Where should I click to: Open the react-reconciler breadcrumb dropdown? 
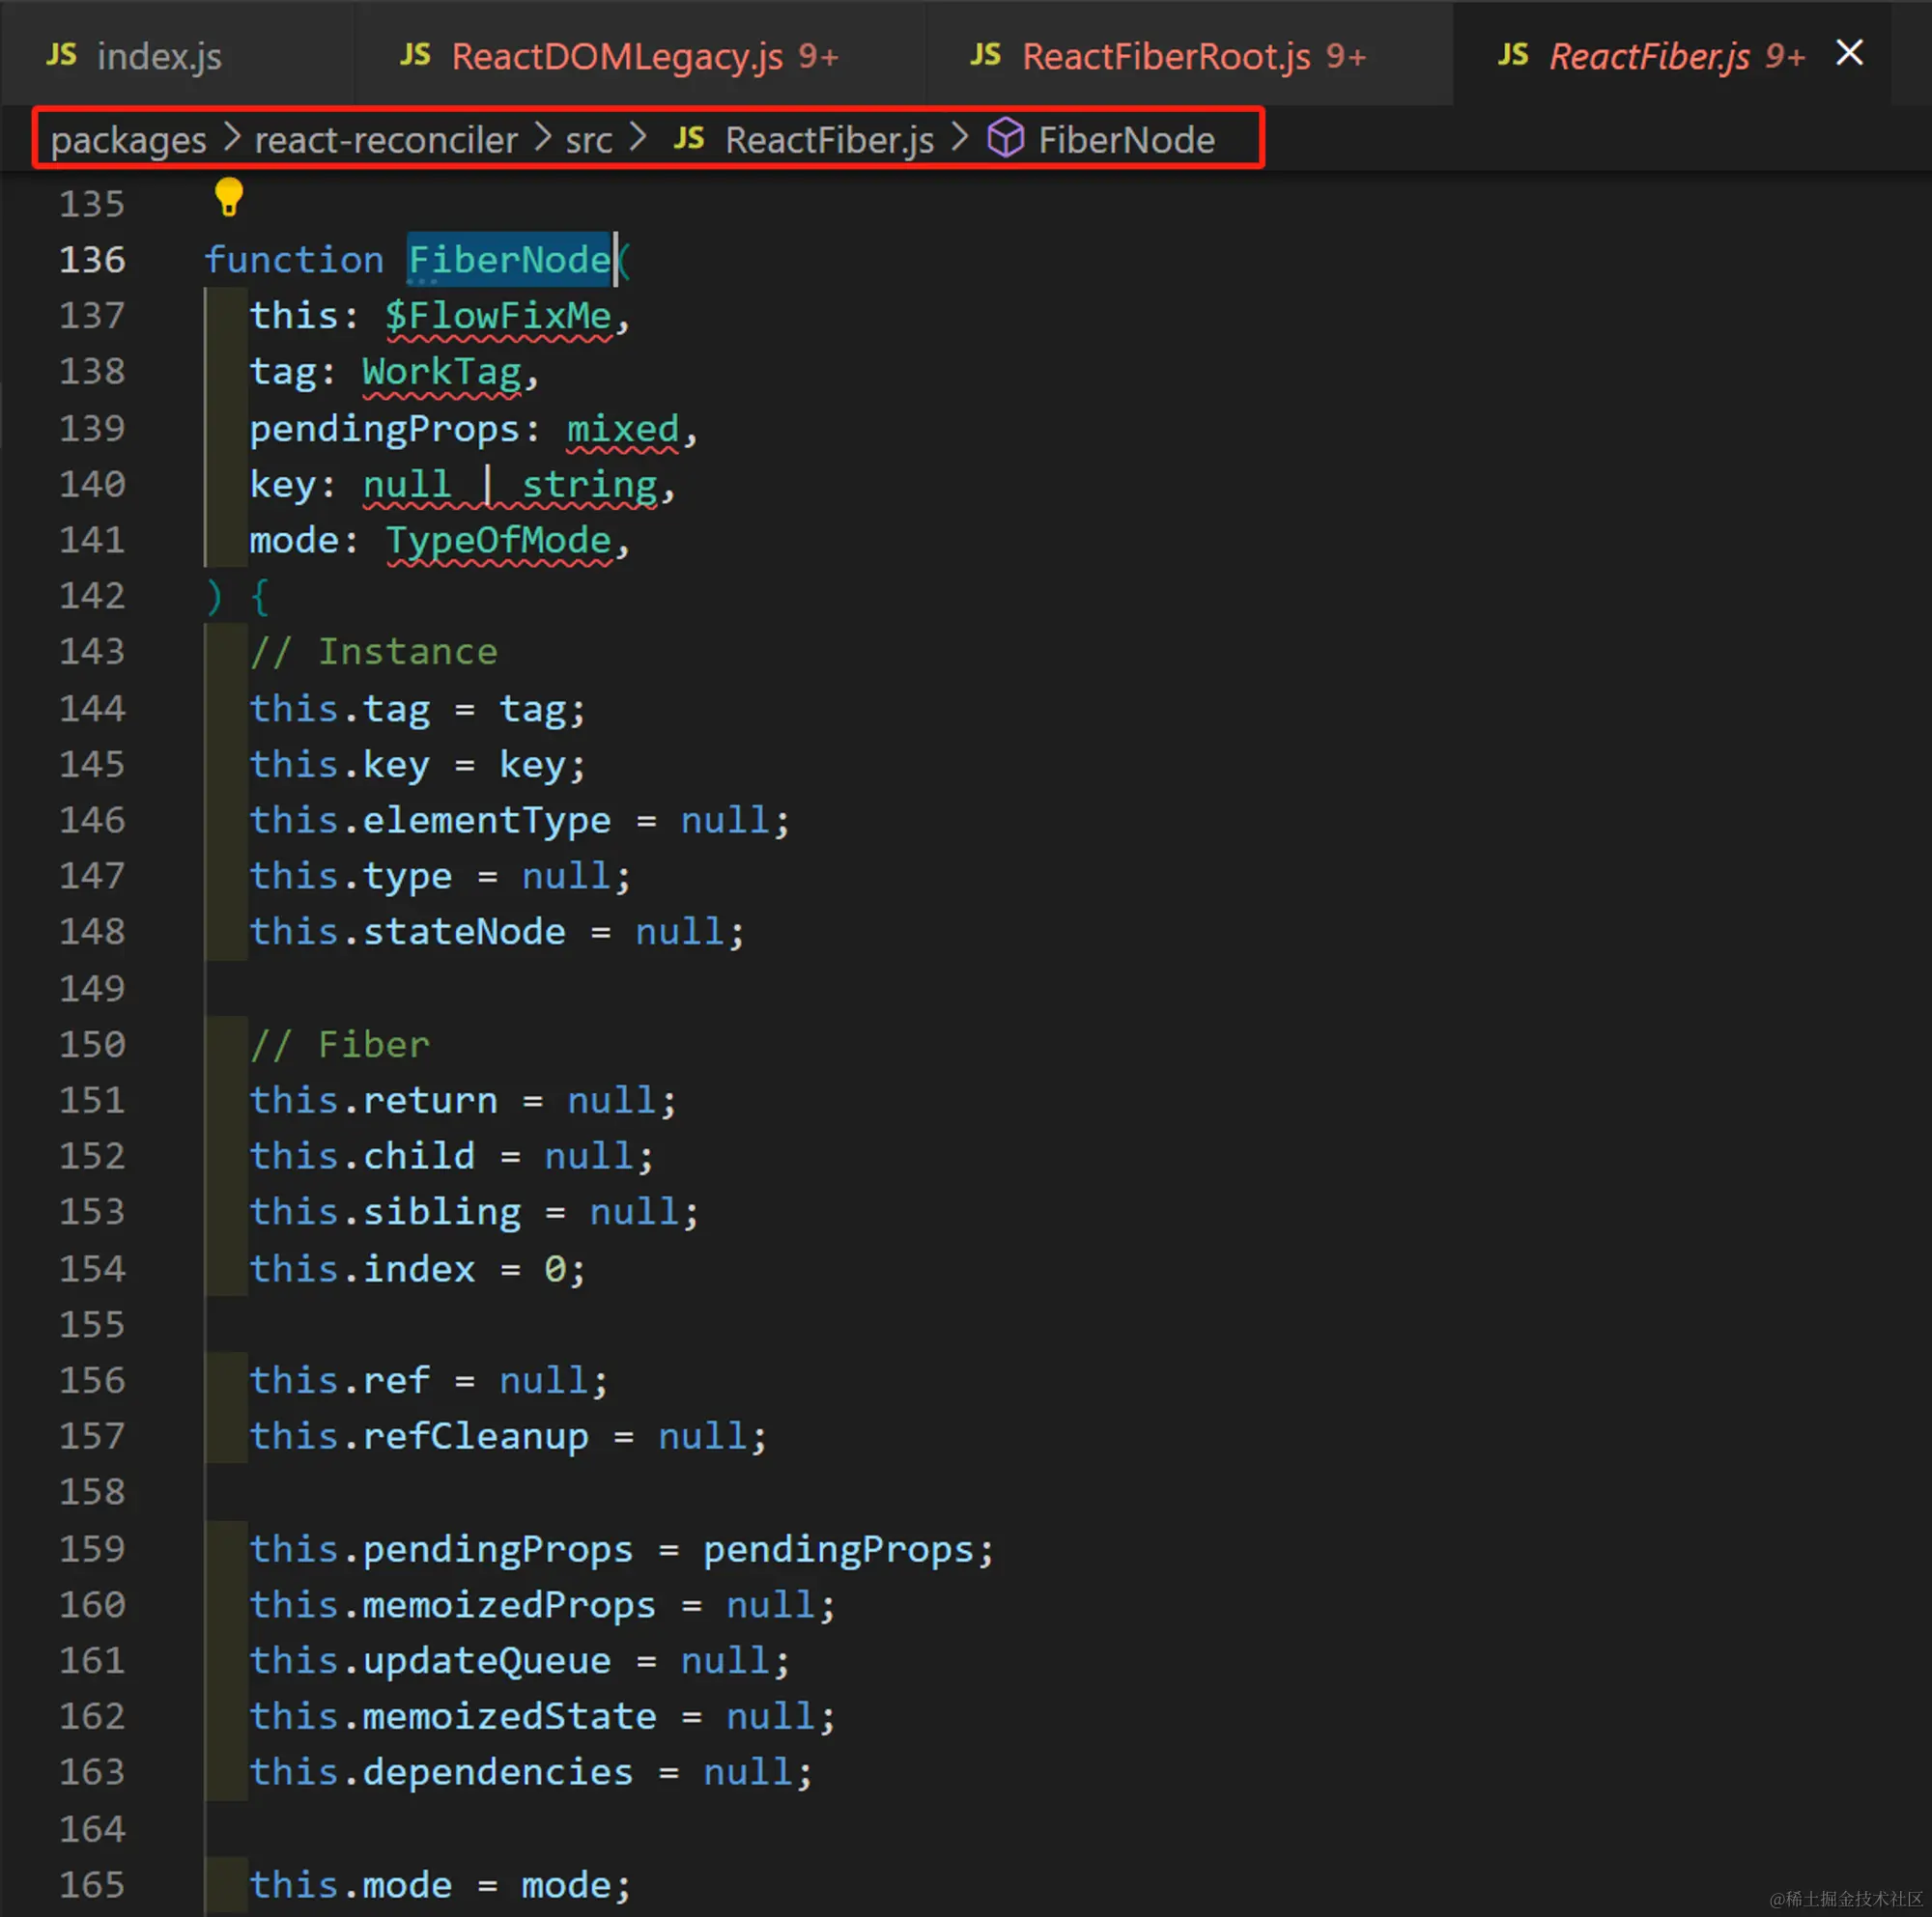[386, 140]
